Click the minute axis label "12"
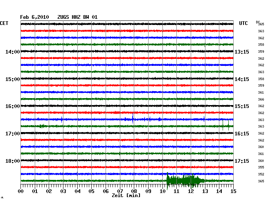The image size is (266, 202). coord(191,191)
